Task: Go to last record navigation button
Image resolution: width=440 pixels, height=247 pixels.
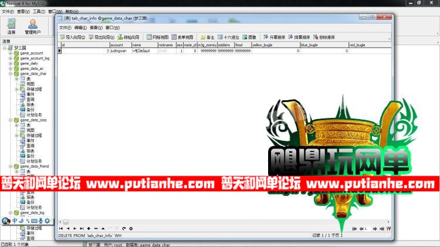Action: pyautogui.click(x=82, y=228)
